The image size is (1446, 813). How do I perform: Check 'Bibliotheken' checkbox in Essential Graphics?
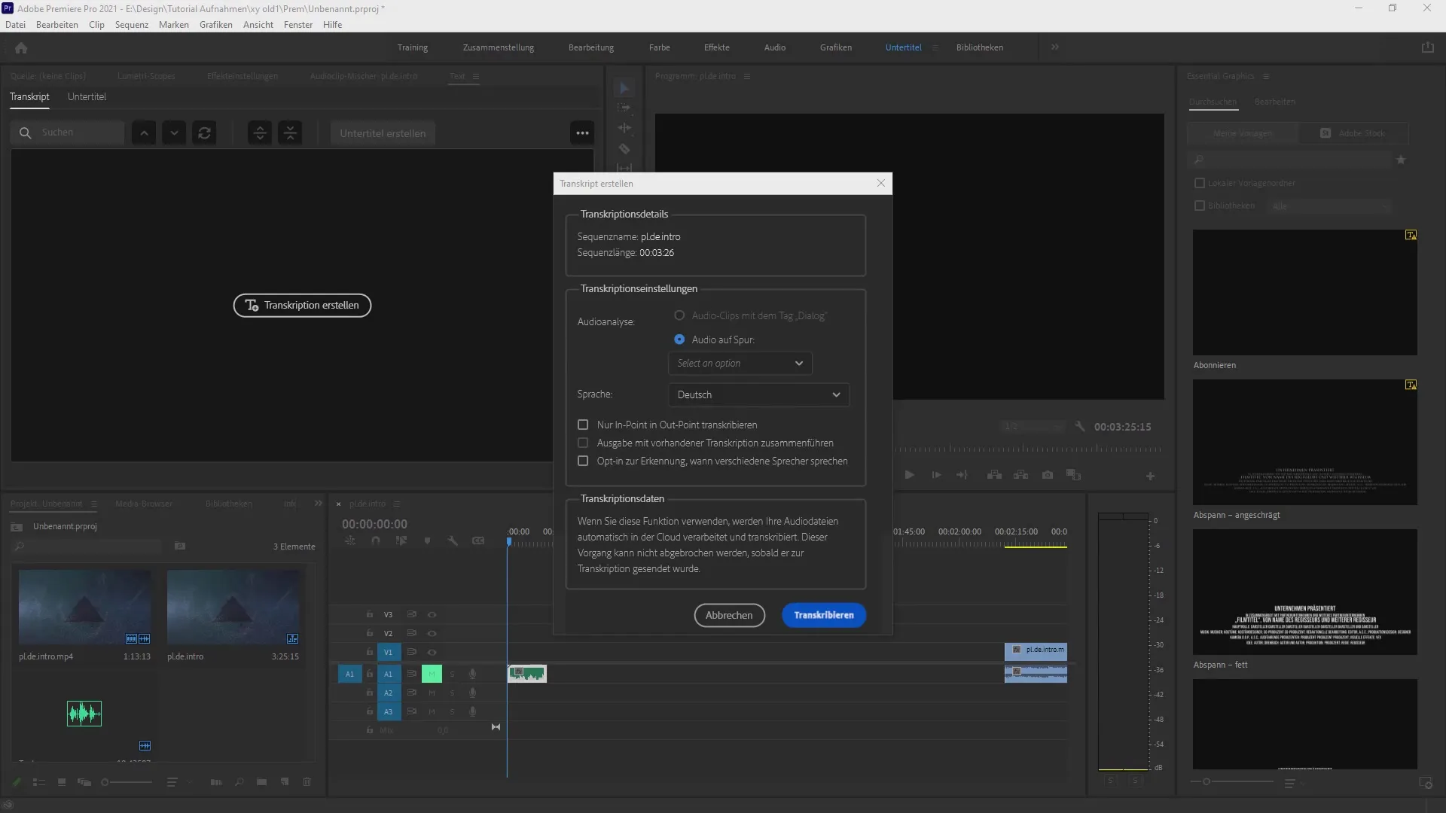(1200, 206)
